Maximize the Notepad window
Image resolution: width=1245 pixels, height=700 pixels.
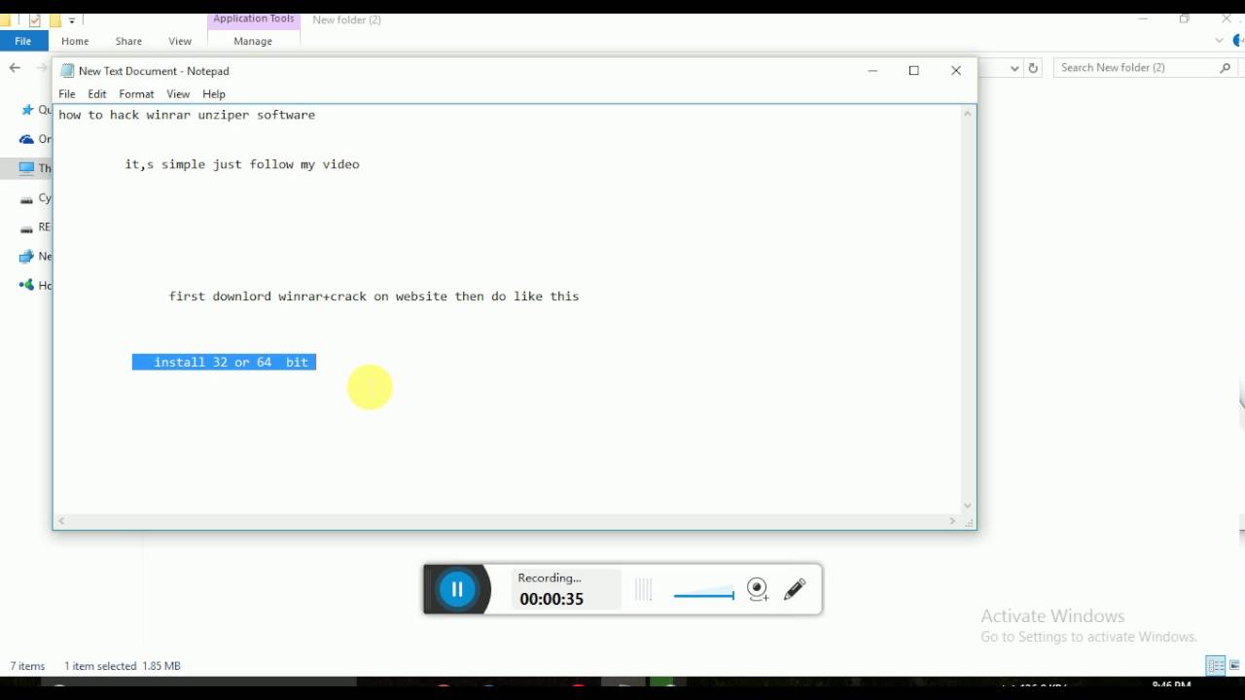click(x=914, y=70)
